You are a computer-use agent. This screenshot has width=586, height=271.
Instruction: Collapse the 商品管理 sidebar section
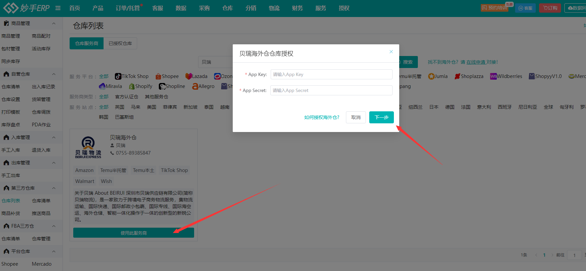point(54,23)
